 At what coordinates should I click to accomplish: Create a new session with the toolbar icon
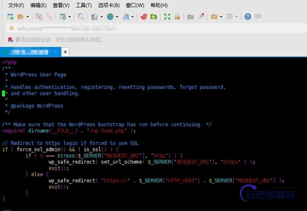pyautogui.click(x=10, y=17)
